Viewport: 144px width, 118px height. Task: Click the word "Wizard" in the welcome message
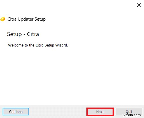click(x=61, y=45)
